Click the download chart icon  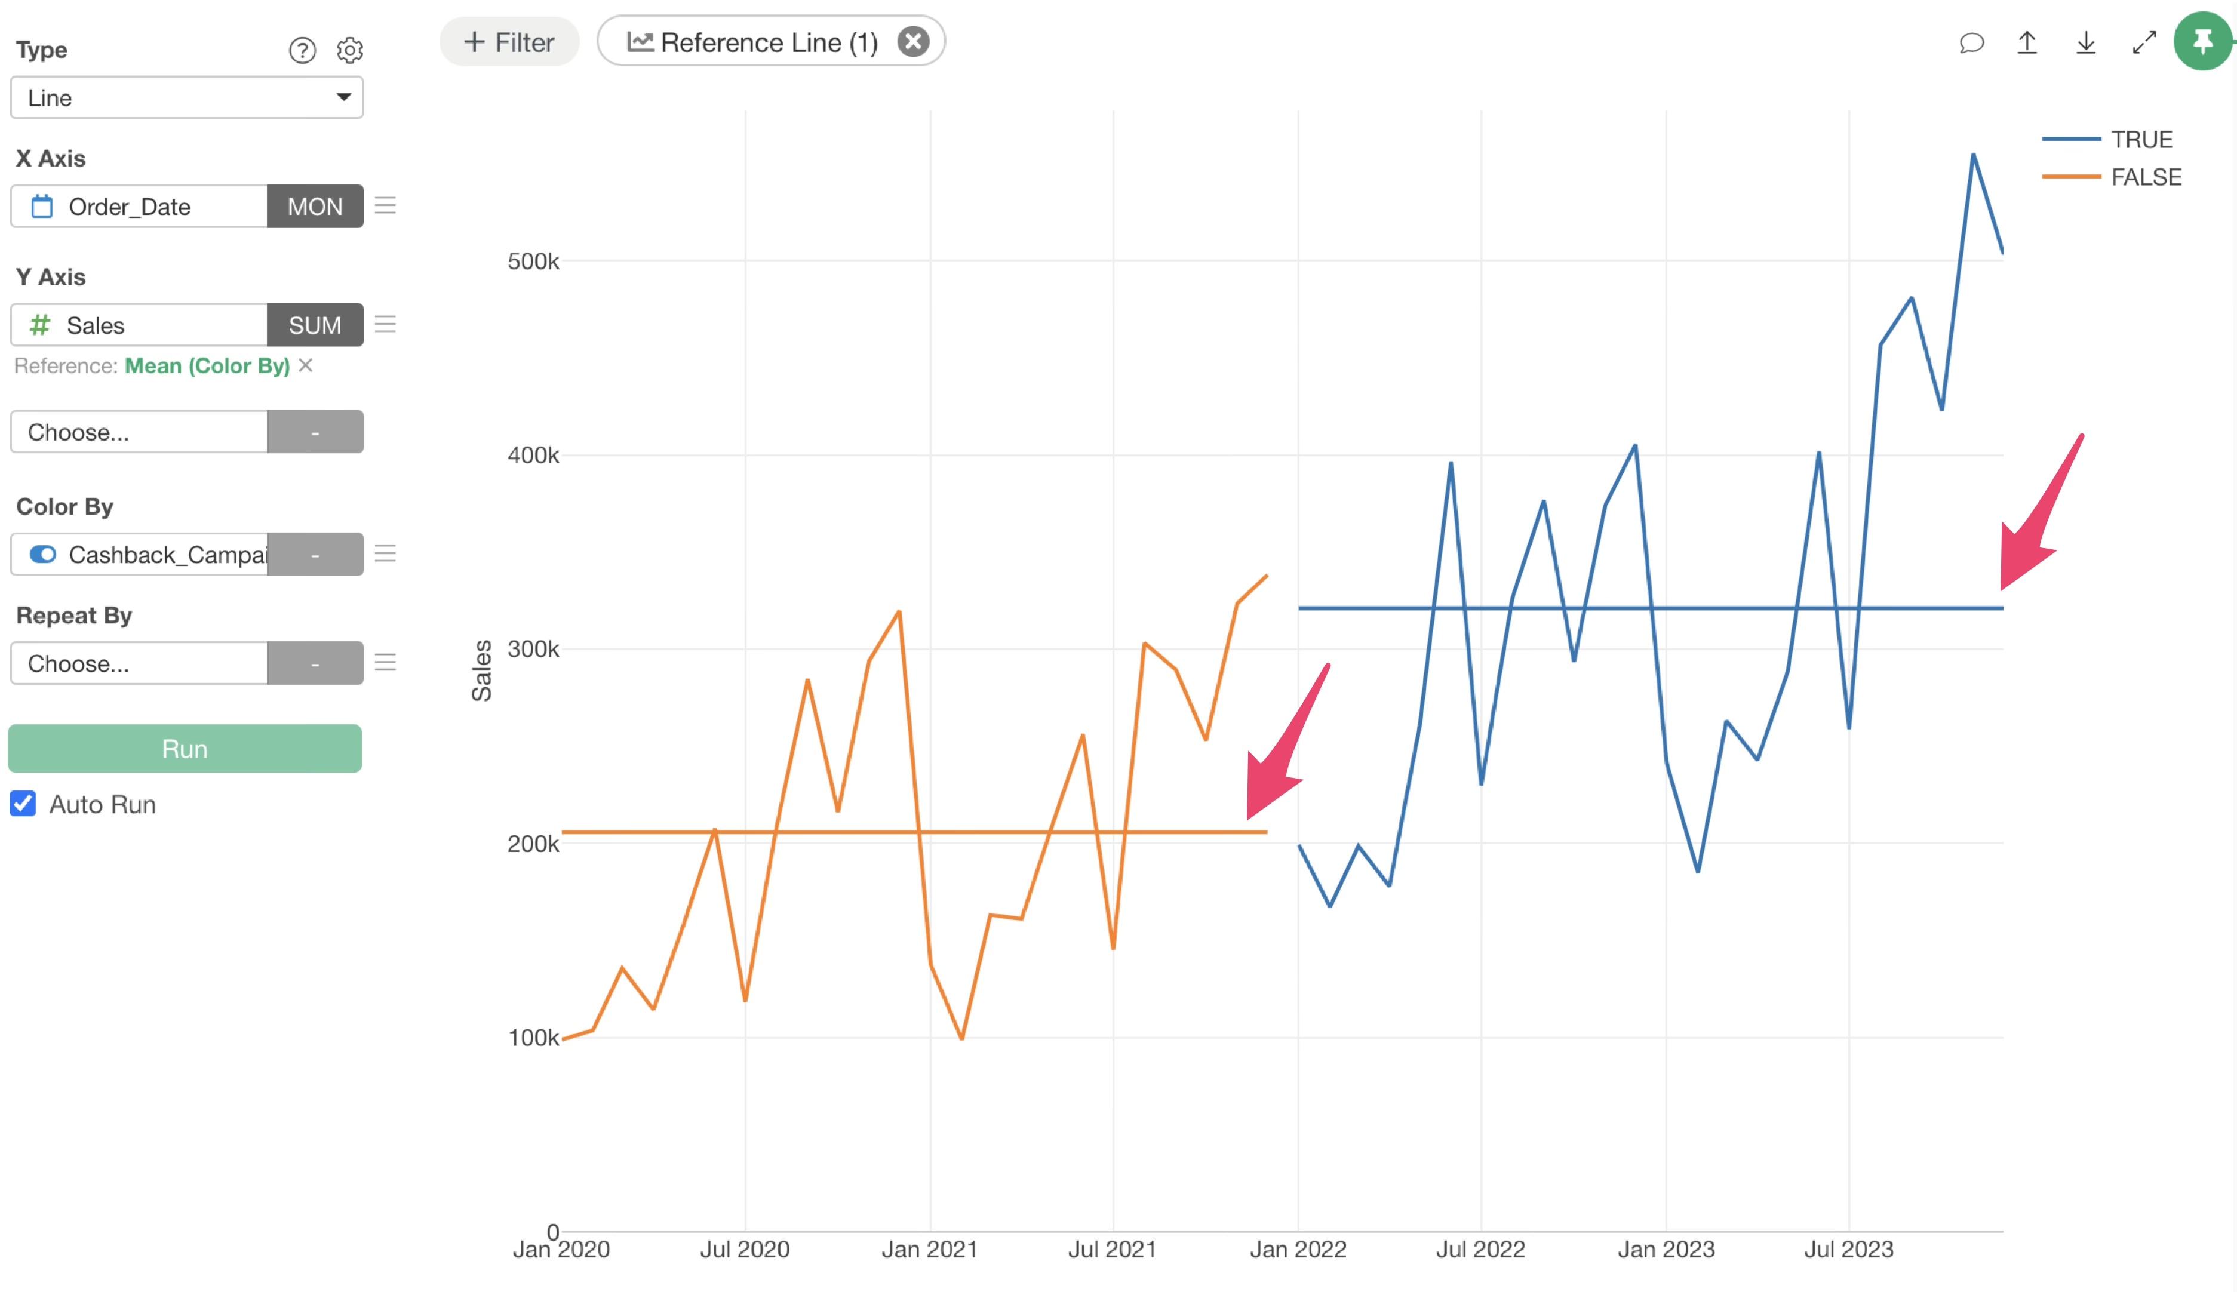pyautogui.click(x=2086, y=42)
